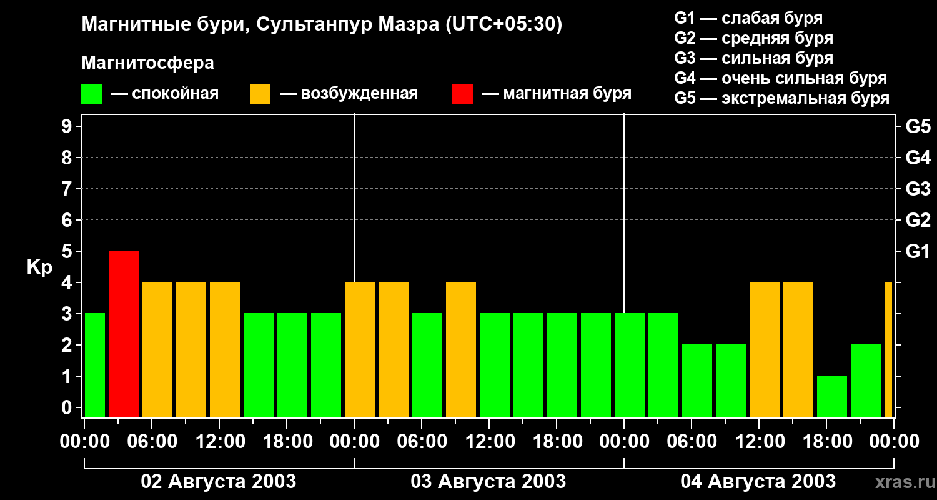Click the '18:00' time label above 03 Августа
The image size is (937, 500).
[x=557, y=442]
